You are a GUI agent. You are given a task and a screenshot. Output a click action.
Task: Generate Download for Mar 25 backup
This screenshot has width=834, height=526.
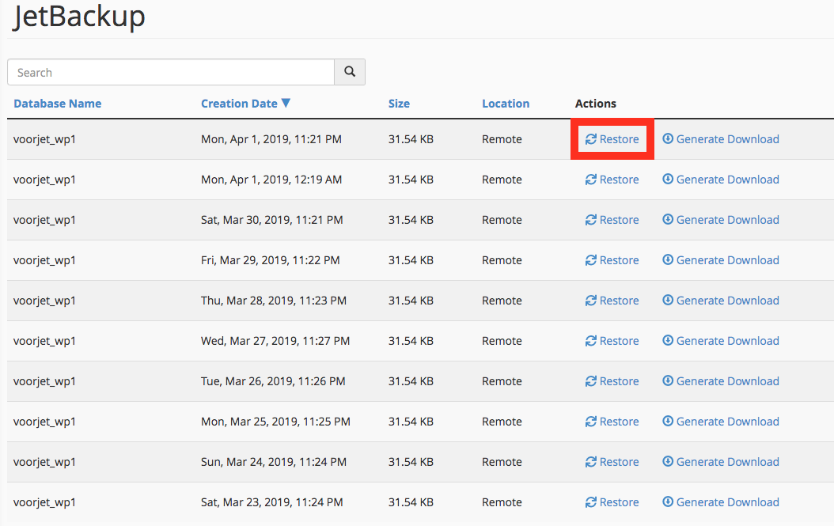(x=721, y=422)
